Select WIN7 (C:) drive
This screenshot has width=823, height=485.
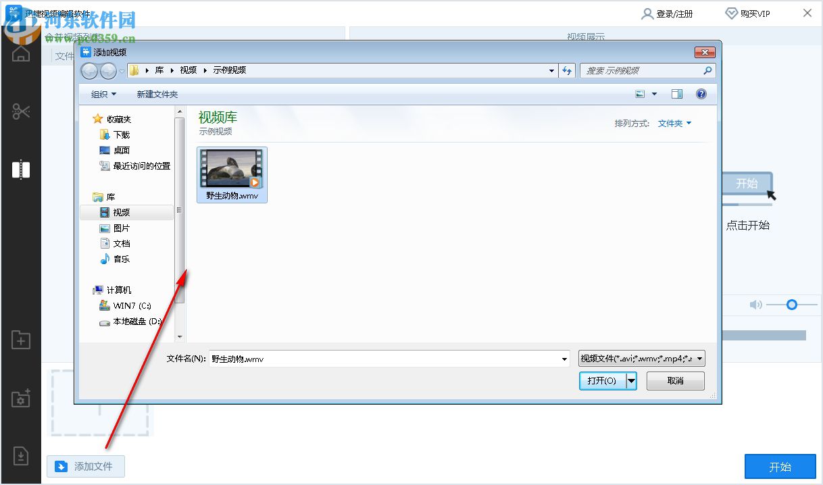point(125,305)
